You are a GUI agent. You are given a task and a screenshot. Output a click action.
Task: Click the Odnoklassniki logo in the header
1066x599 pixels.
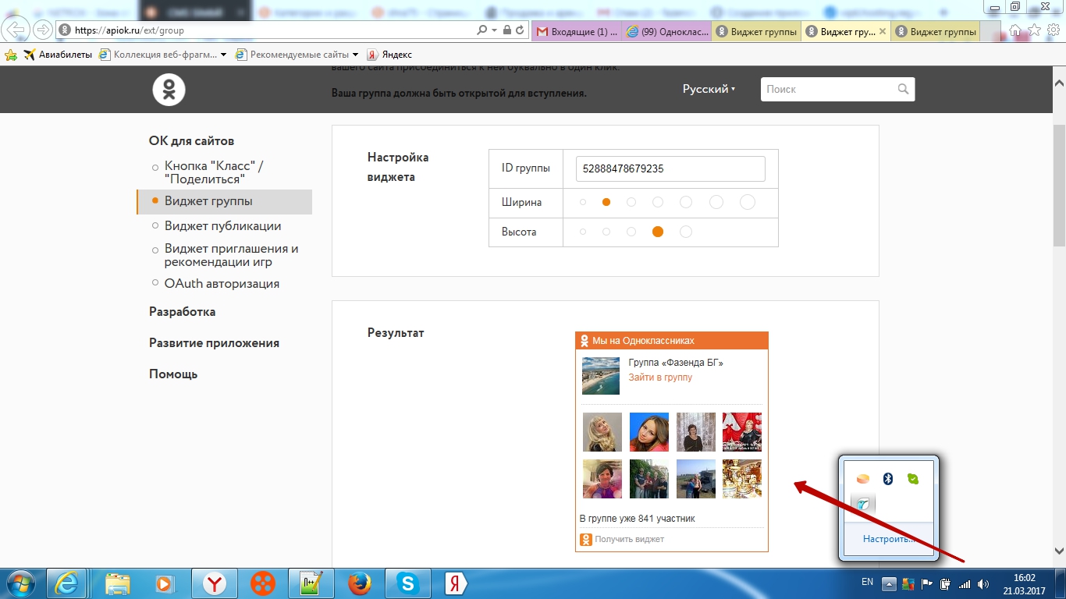pyautogui.click(x=169, y=89)
